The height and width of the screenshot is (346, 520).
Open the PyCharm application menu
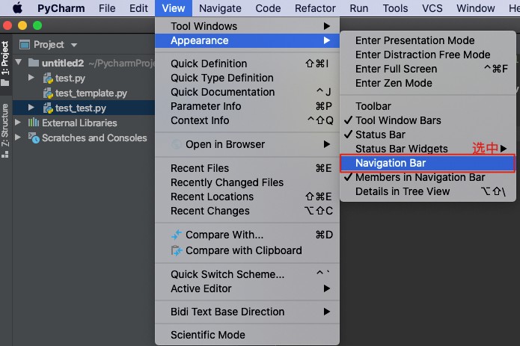61,8
